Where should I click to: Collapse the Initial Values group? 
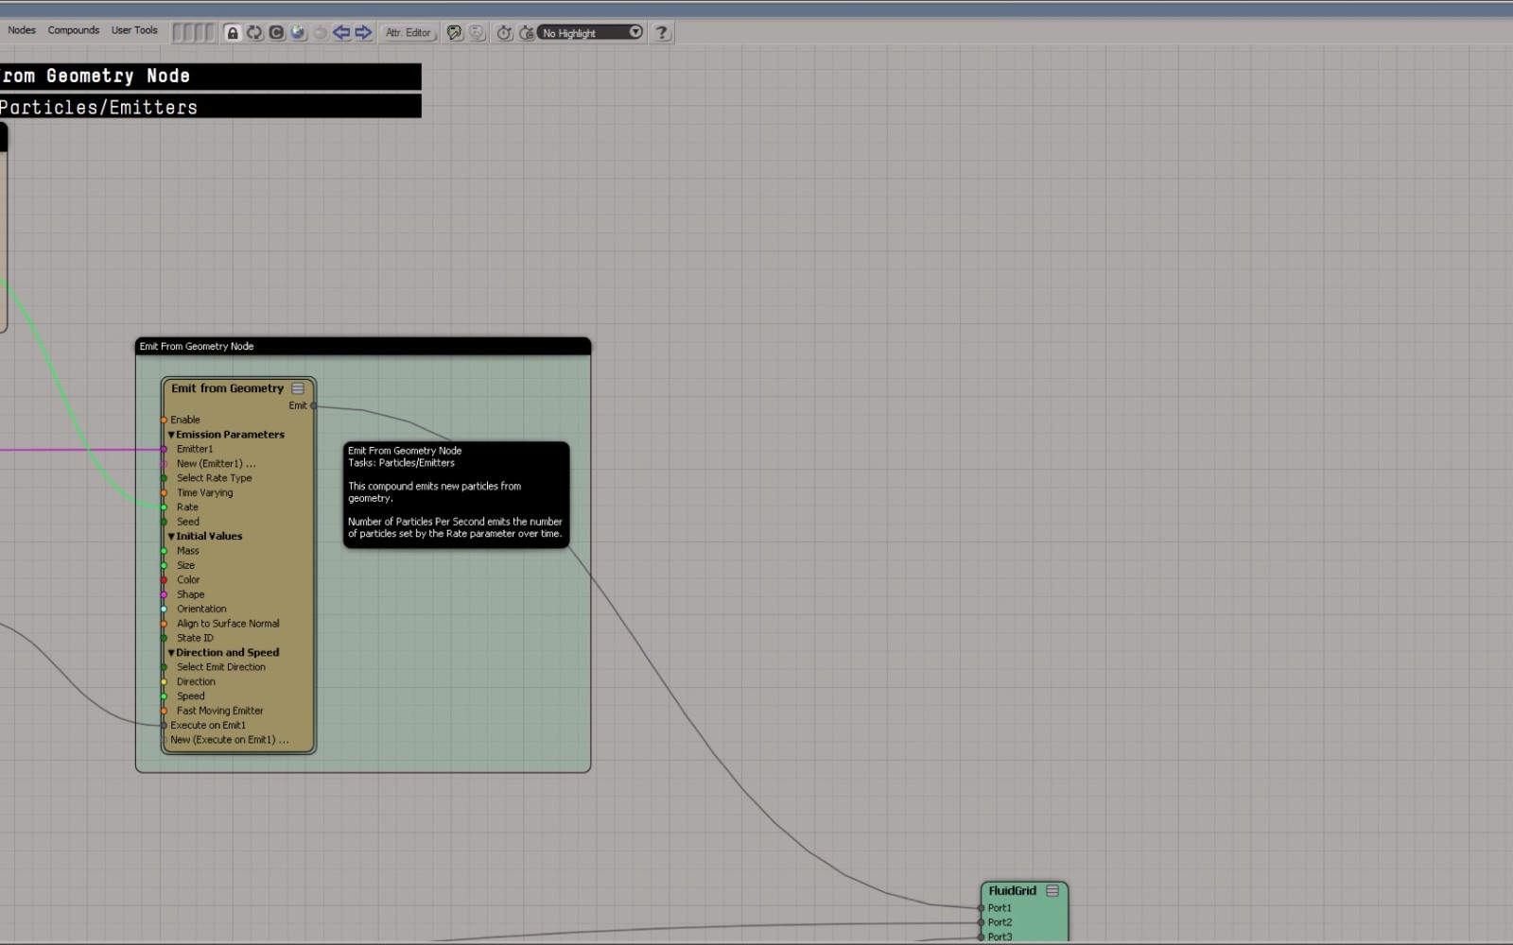(x=171, y=536)
